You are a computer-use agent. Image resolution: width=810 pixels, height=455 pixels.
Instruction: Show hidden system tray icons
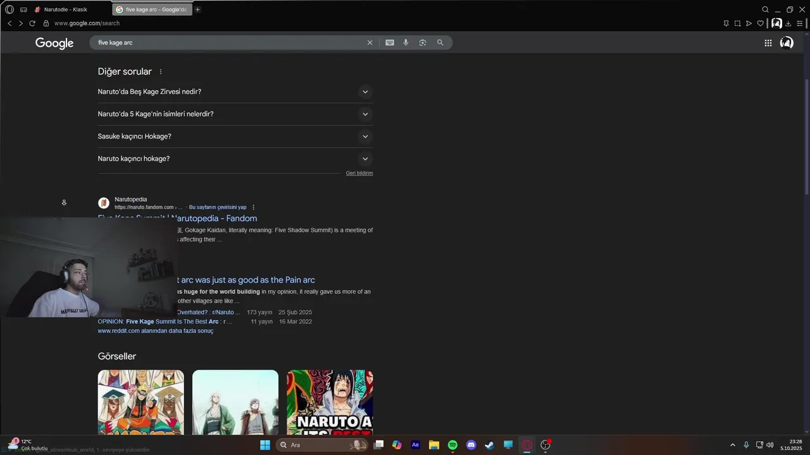tap(733, 445)
